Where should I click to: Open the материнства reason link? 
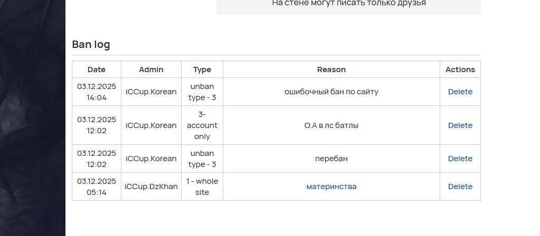click(x=331, y=186)
